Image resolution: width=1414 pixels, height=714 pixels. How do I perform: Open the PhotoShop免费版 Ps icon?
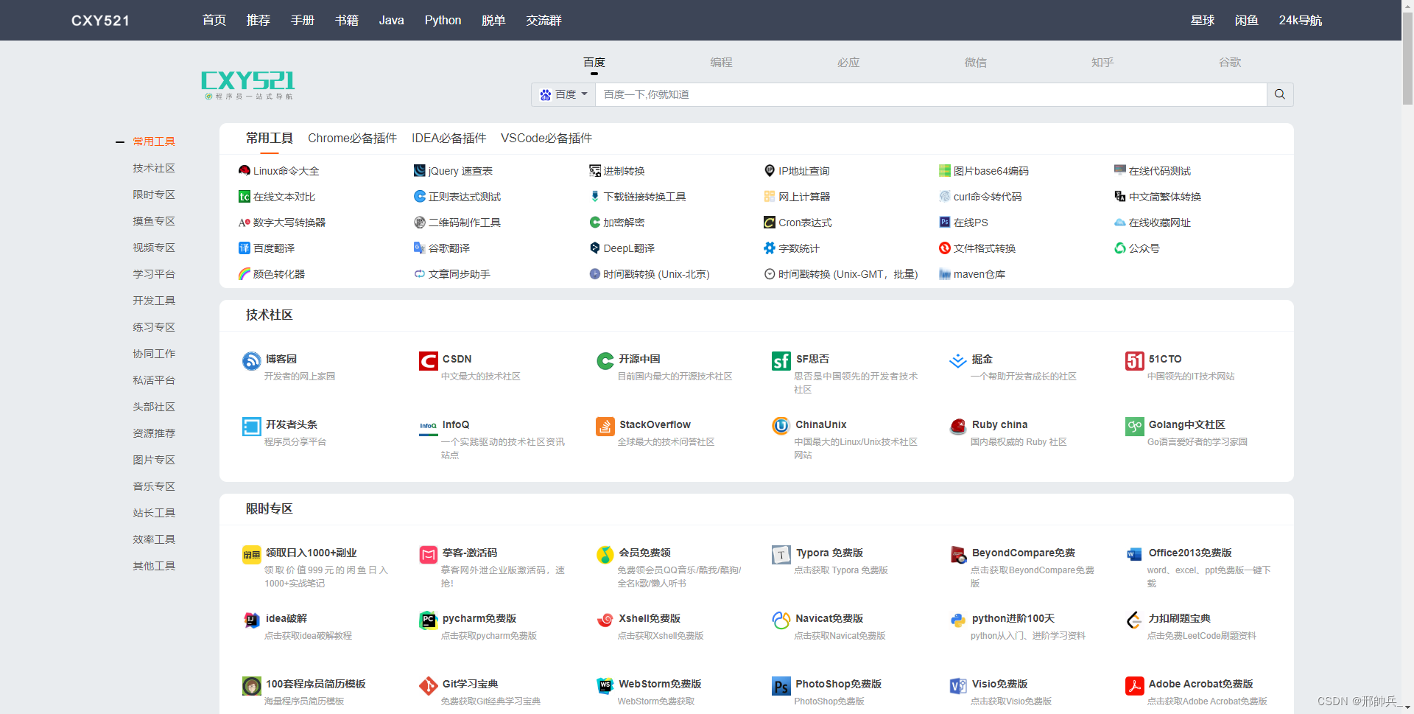coord(781,686)
